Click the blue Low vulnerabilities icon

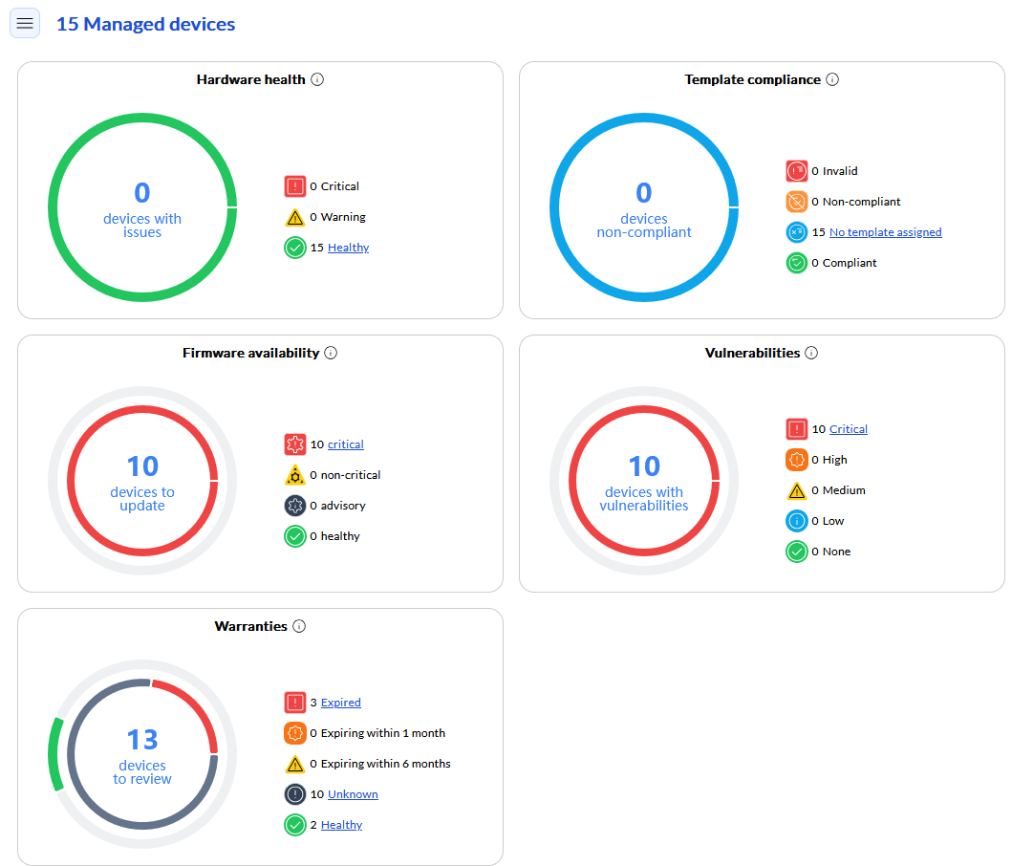point(796,521)
